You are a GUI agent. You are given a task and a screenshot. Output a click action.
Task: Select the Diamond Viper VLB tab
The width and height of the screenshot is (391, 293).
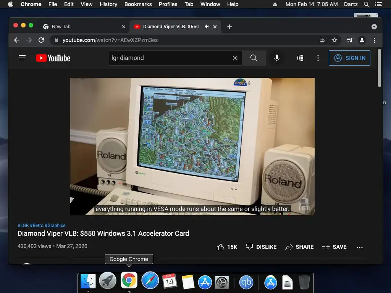pos(171,27)
